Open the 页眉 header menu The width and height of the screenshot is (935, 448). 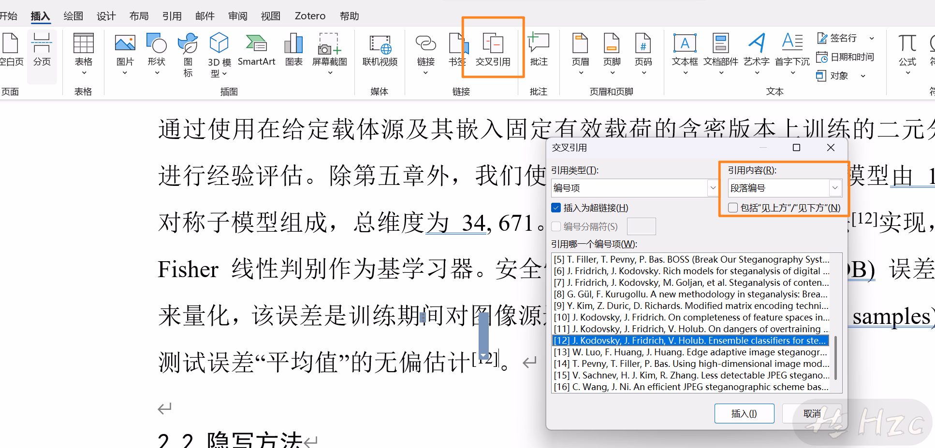[x=580, y=54]
